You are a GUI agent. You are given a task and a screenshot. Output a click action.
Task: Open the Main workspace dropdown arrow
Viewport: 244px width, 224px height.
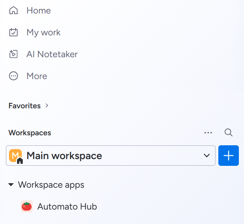click(x=207, y=156)
